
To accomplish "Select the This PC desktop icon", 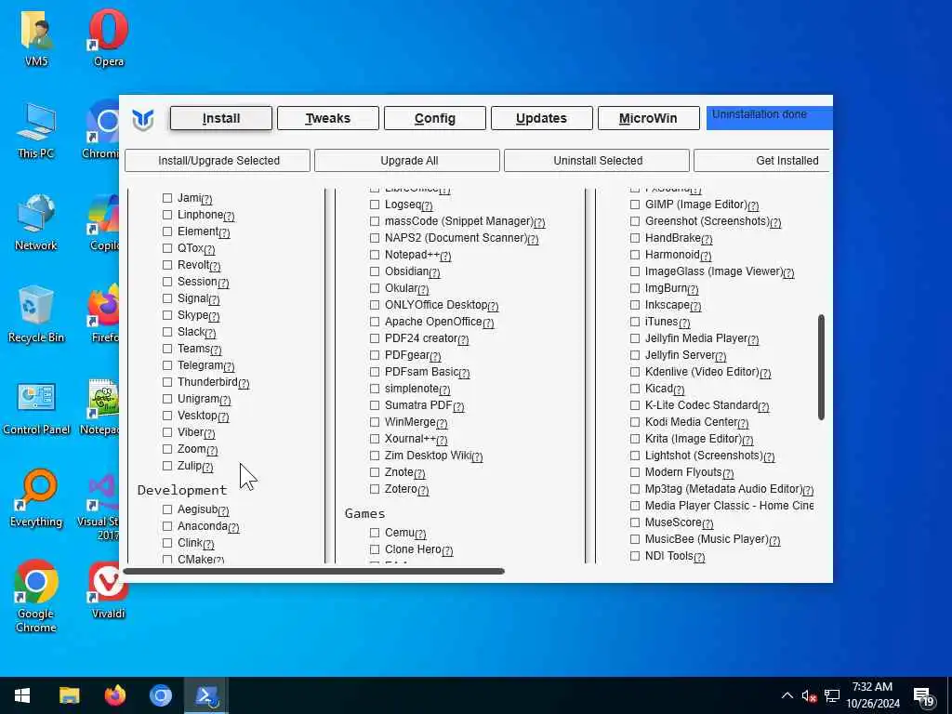I will [36, 130].
